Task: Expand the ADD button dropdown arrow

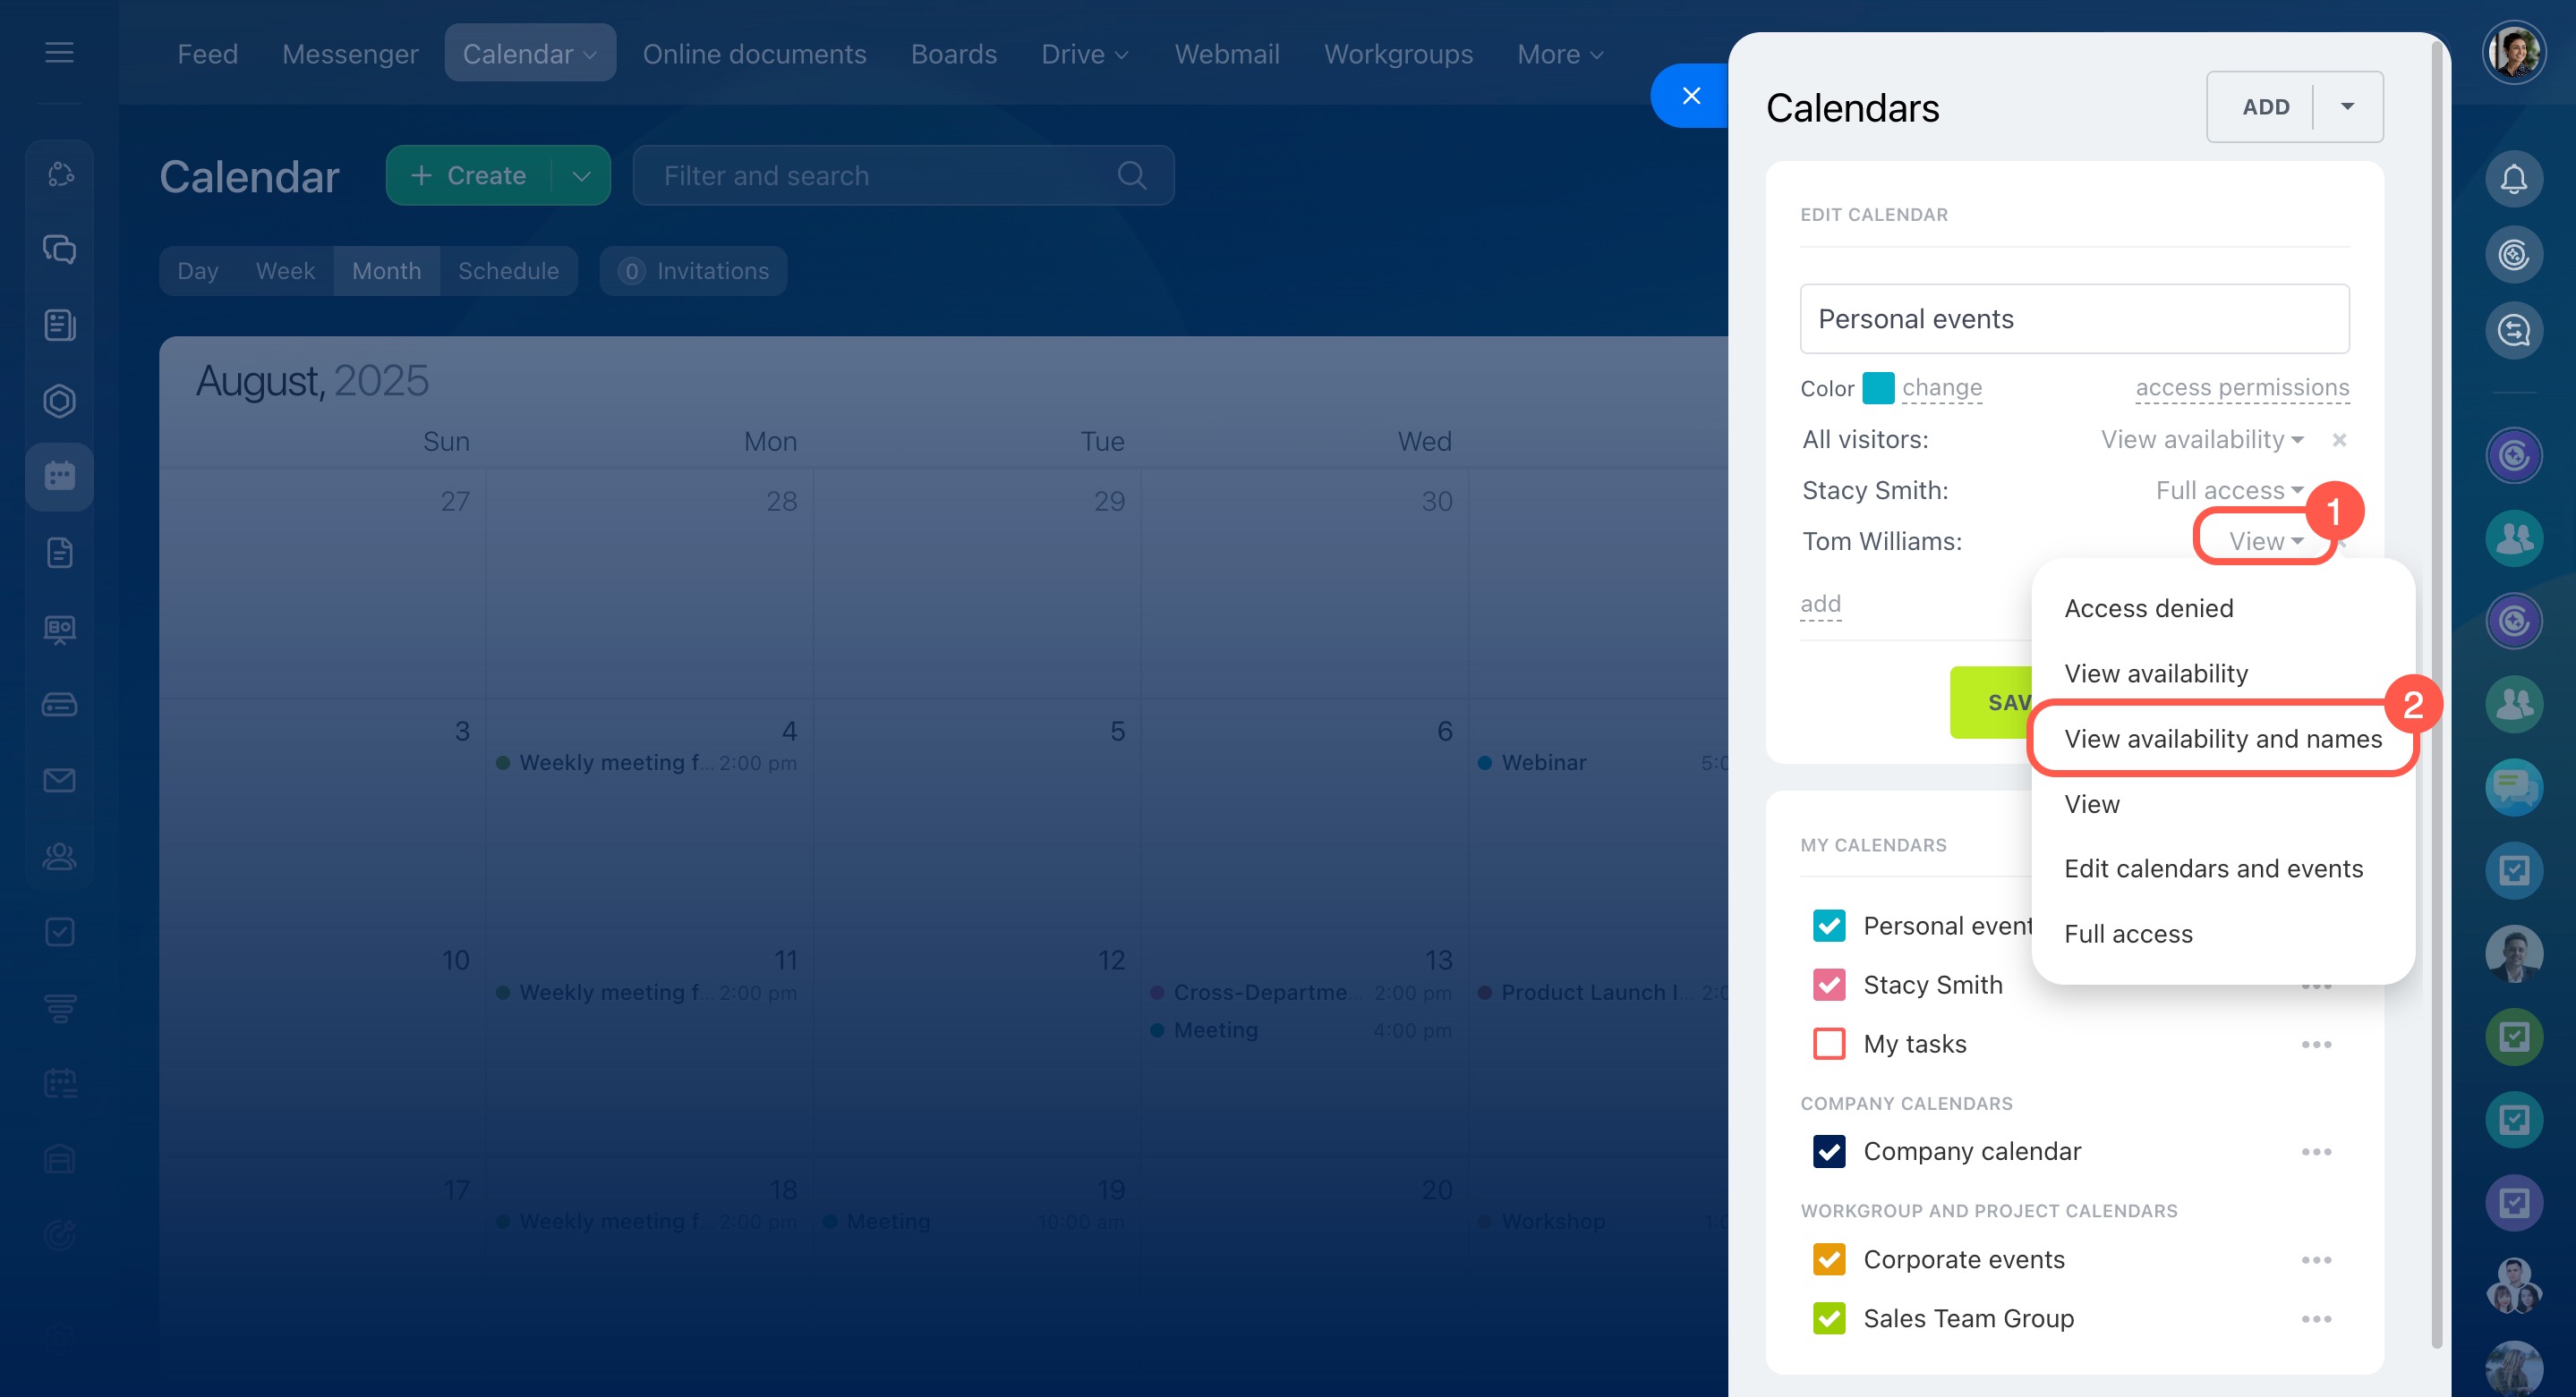Action: click(2346, 107)
